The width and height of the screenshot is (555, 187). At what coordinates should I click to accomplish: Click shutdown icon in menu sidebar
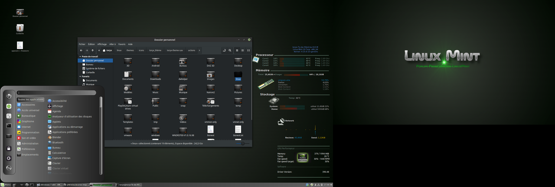[9, 168]
